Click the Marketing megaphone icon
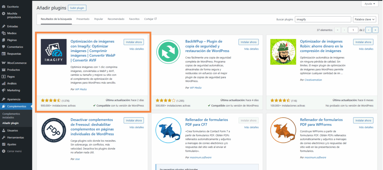 point(3,90)
